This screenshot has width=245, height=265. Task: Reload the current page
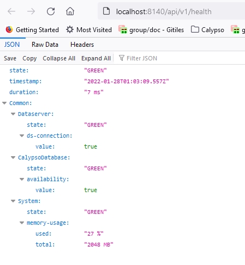[x=51, y=11]
